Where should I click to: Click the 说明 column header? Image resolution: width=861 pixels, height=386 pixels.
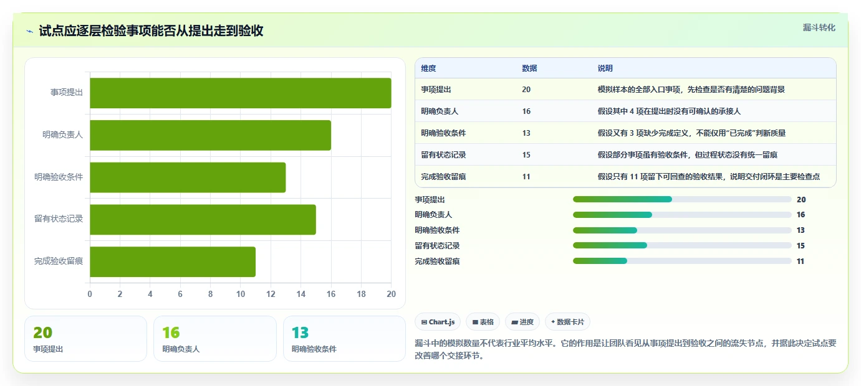tap(605, 68)
